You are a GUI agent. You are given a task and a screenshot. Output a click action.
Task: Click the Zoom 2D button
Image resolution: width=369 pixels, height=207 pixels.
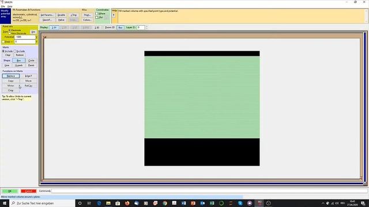click(110, 28)
